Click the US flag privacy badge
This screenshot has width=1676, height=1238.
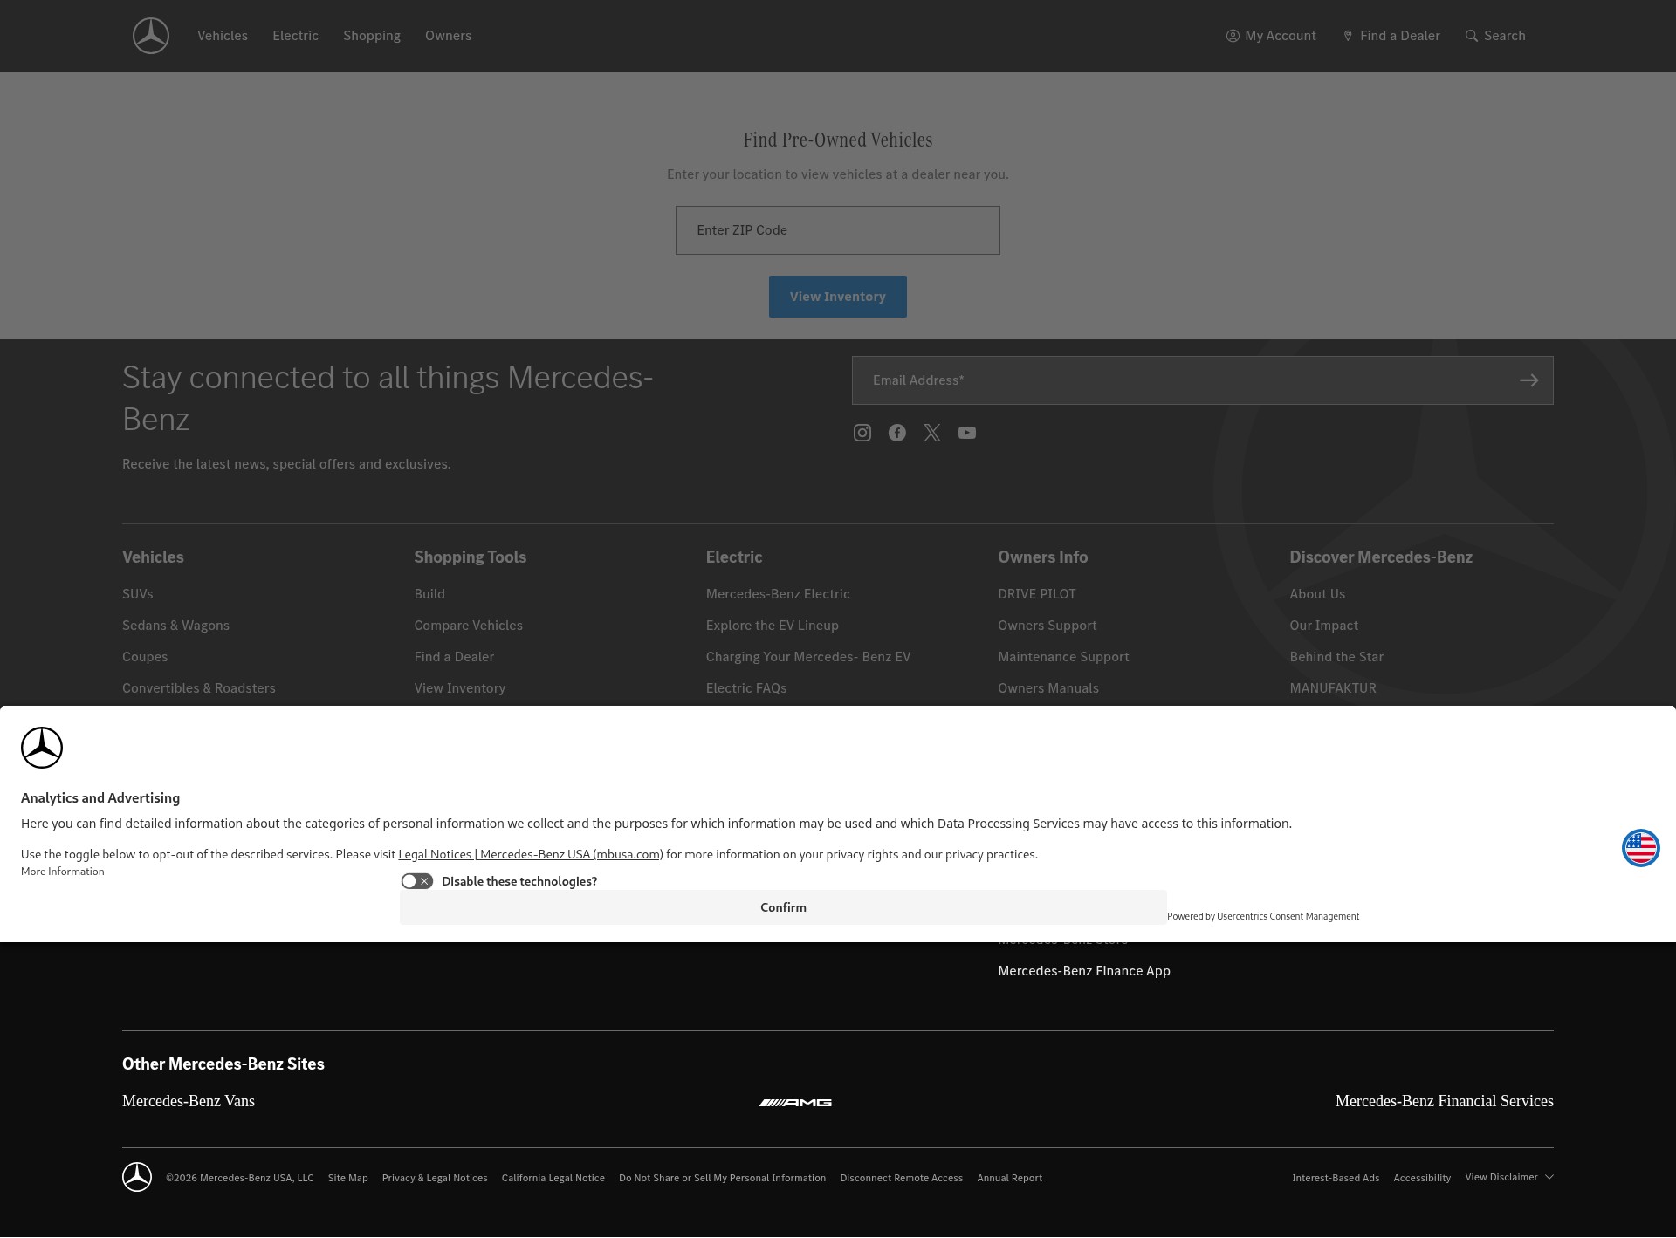(x=1641, y=848)
